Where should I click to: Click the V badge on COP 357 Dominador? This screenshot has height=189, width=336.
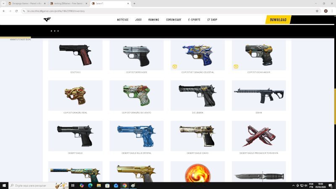pos(236,67)
